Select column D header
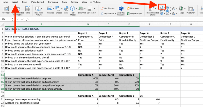This screenshot has width=203, height=107. point(129,24)
